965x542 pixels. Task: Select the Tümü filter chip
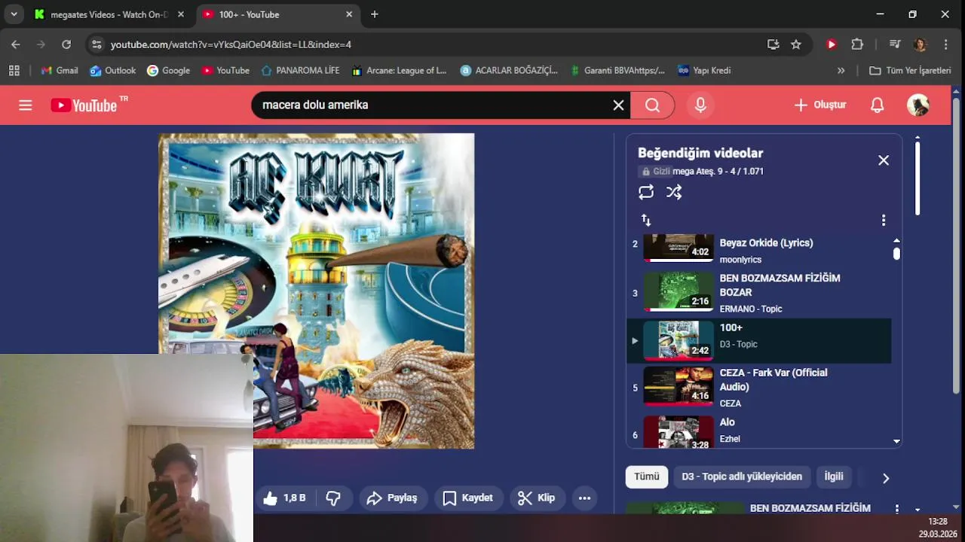(x=647, y=477)
